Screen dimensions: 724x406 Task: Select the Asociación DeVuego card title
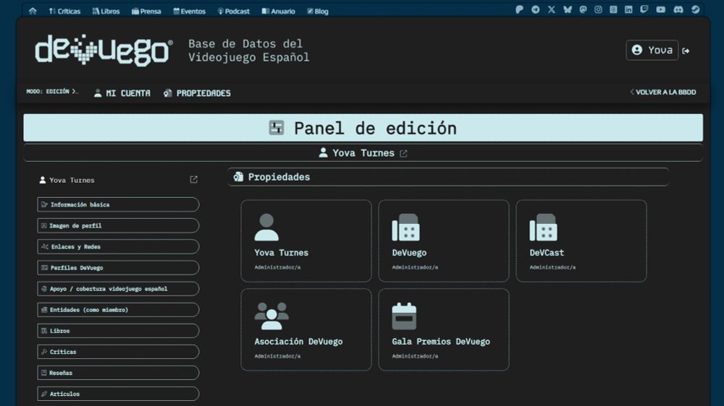(x=298, y=342)
